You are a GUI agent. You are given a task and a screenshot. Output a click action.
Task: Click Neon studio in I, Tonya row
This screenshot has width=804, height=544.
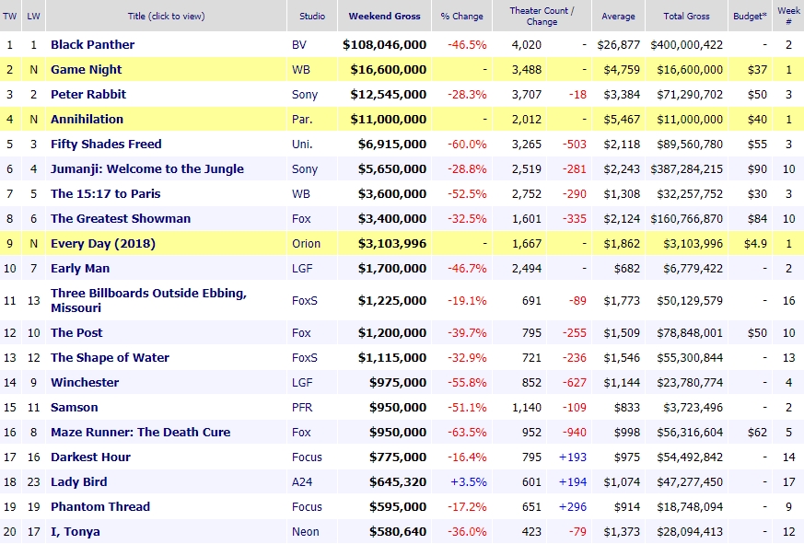(305, 532)
